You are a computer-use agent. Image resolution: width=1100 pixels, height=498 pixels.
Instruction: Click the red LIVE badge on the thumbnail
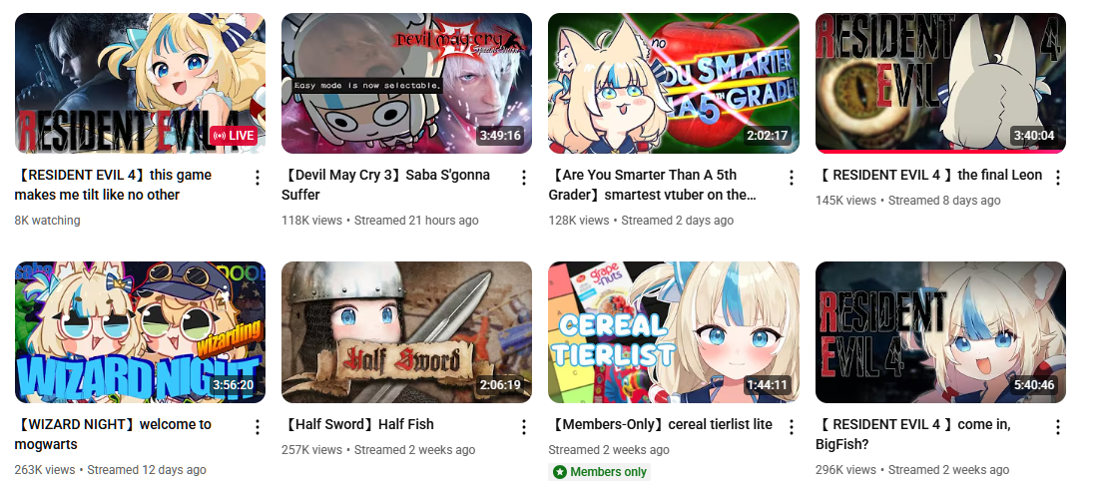point(234,136)
